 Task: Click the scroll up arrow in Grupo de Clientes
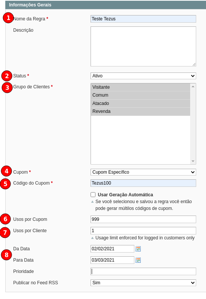point(193,86)
